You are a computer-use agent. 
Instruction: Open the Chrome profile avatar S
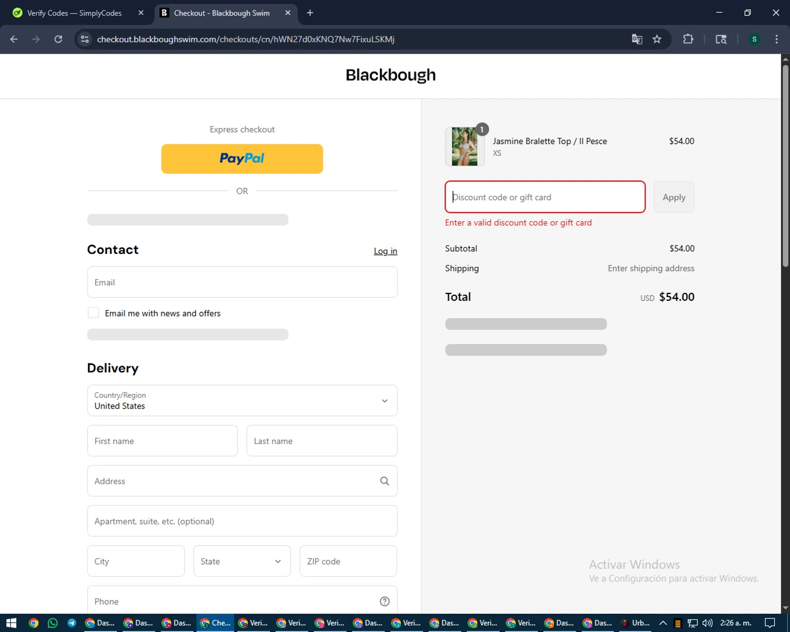pyautogui.click(x=754, y=39)
